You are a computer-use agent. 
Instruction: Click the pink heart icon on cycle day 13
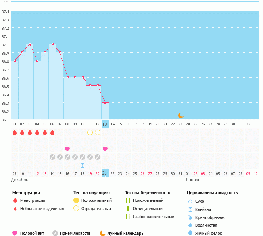click(x=105, y=149)
